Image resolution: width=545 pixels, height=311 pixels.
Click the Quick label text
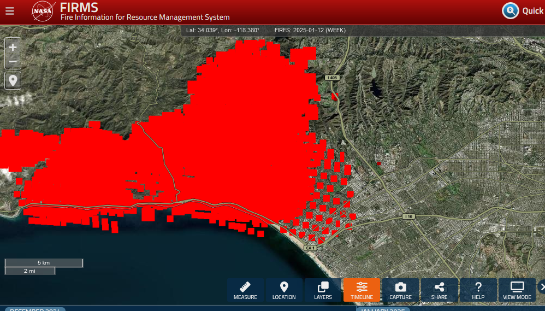pos(533,11)
